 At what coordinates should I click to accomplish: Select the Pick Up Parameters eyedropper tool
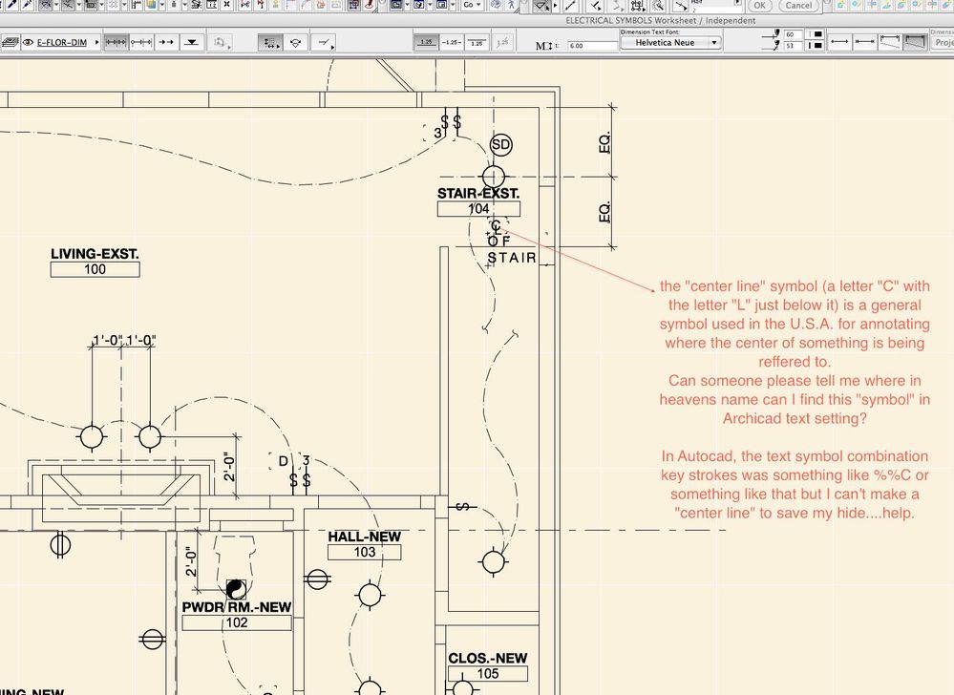(12, 5)
